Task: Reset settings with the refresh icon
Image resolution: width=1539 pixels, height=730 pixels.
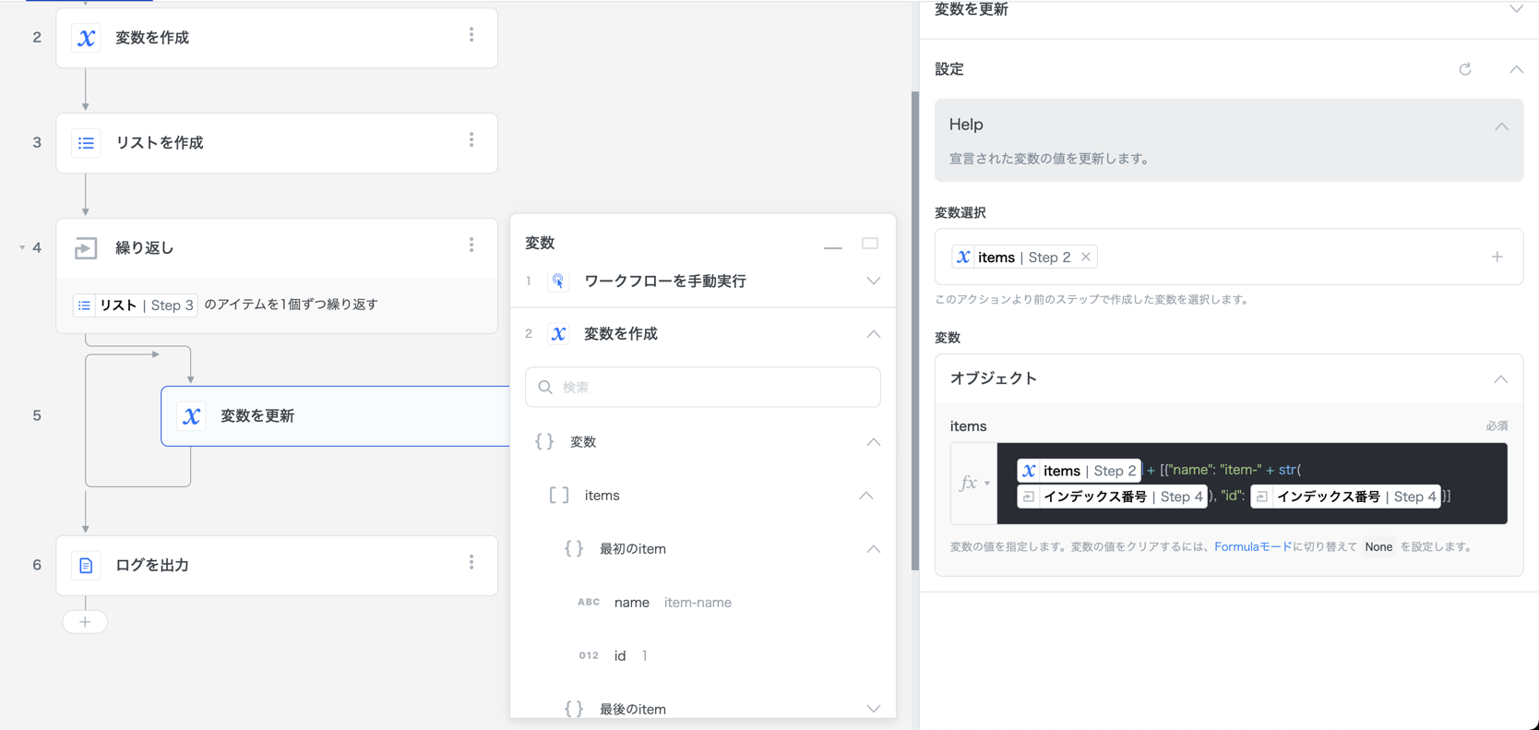Action: click(x=1465, y=69)
